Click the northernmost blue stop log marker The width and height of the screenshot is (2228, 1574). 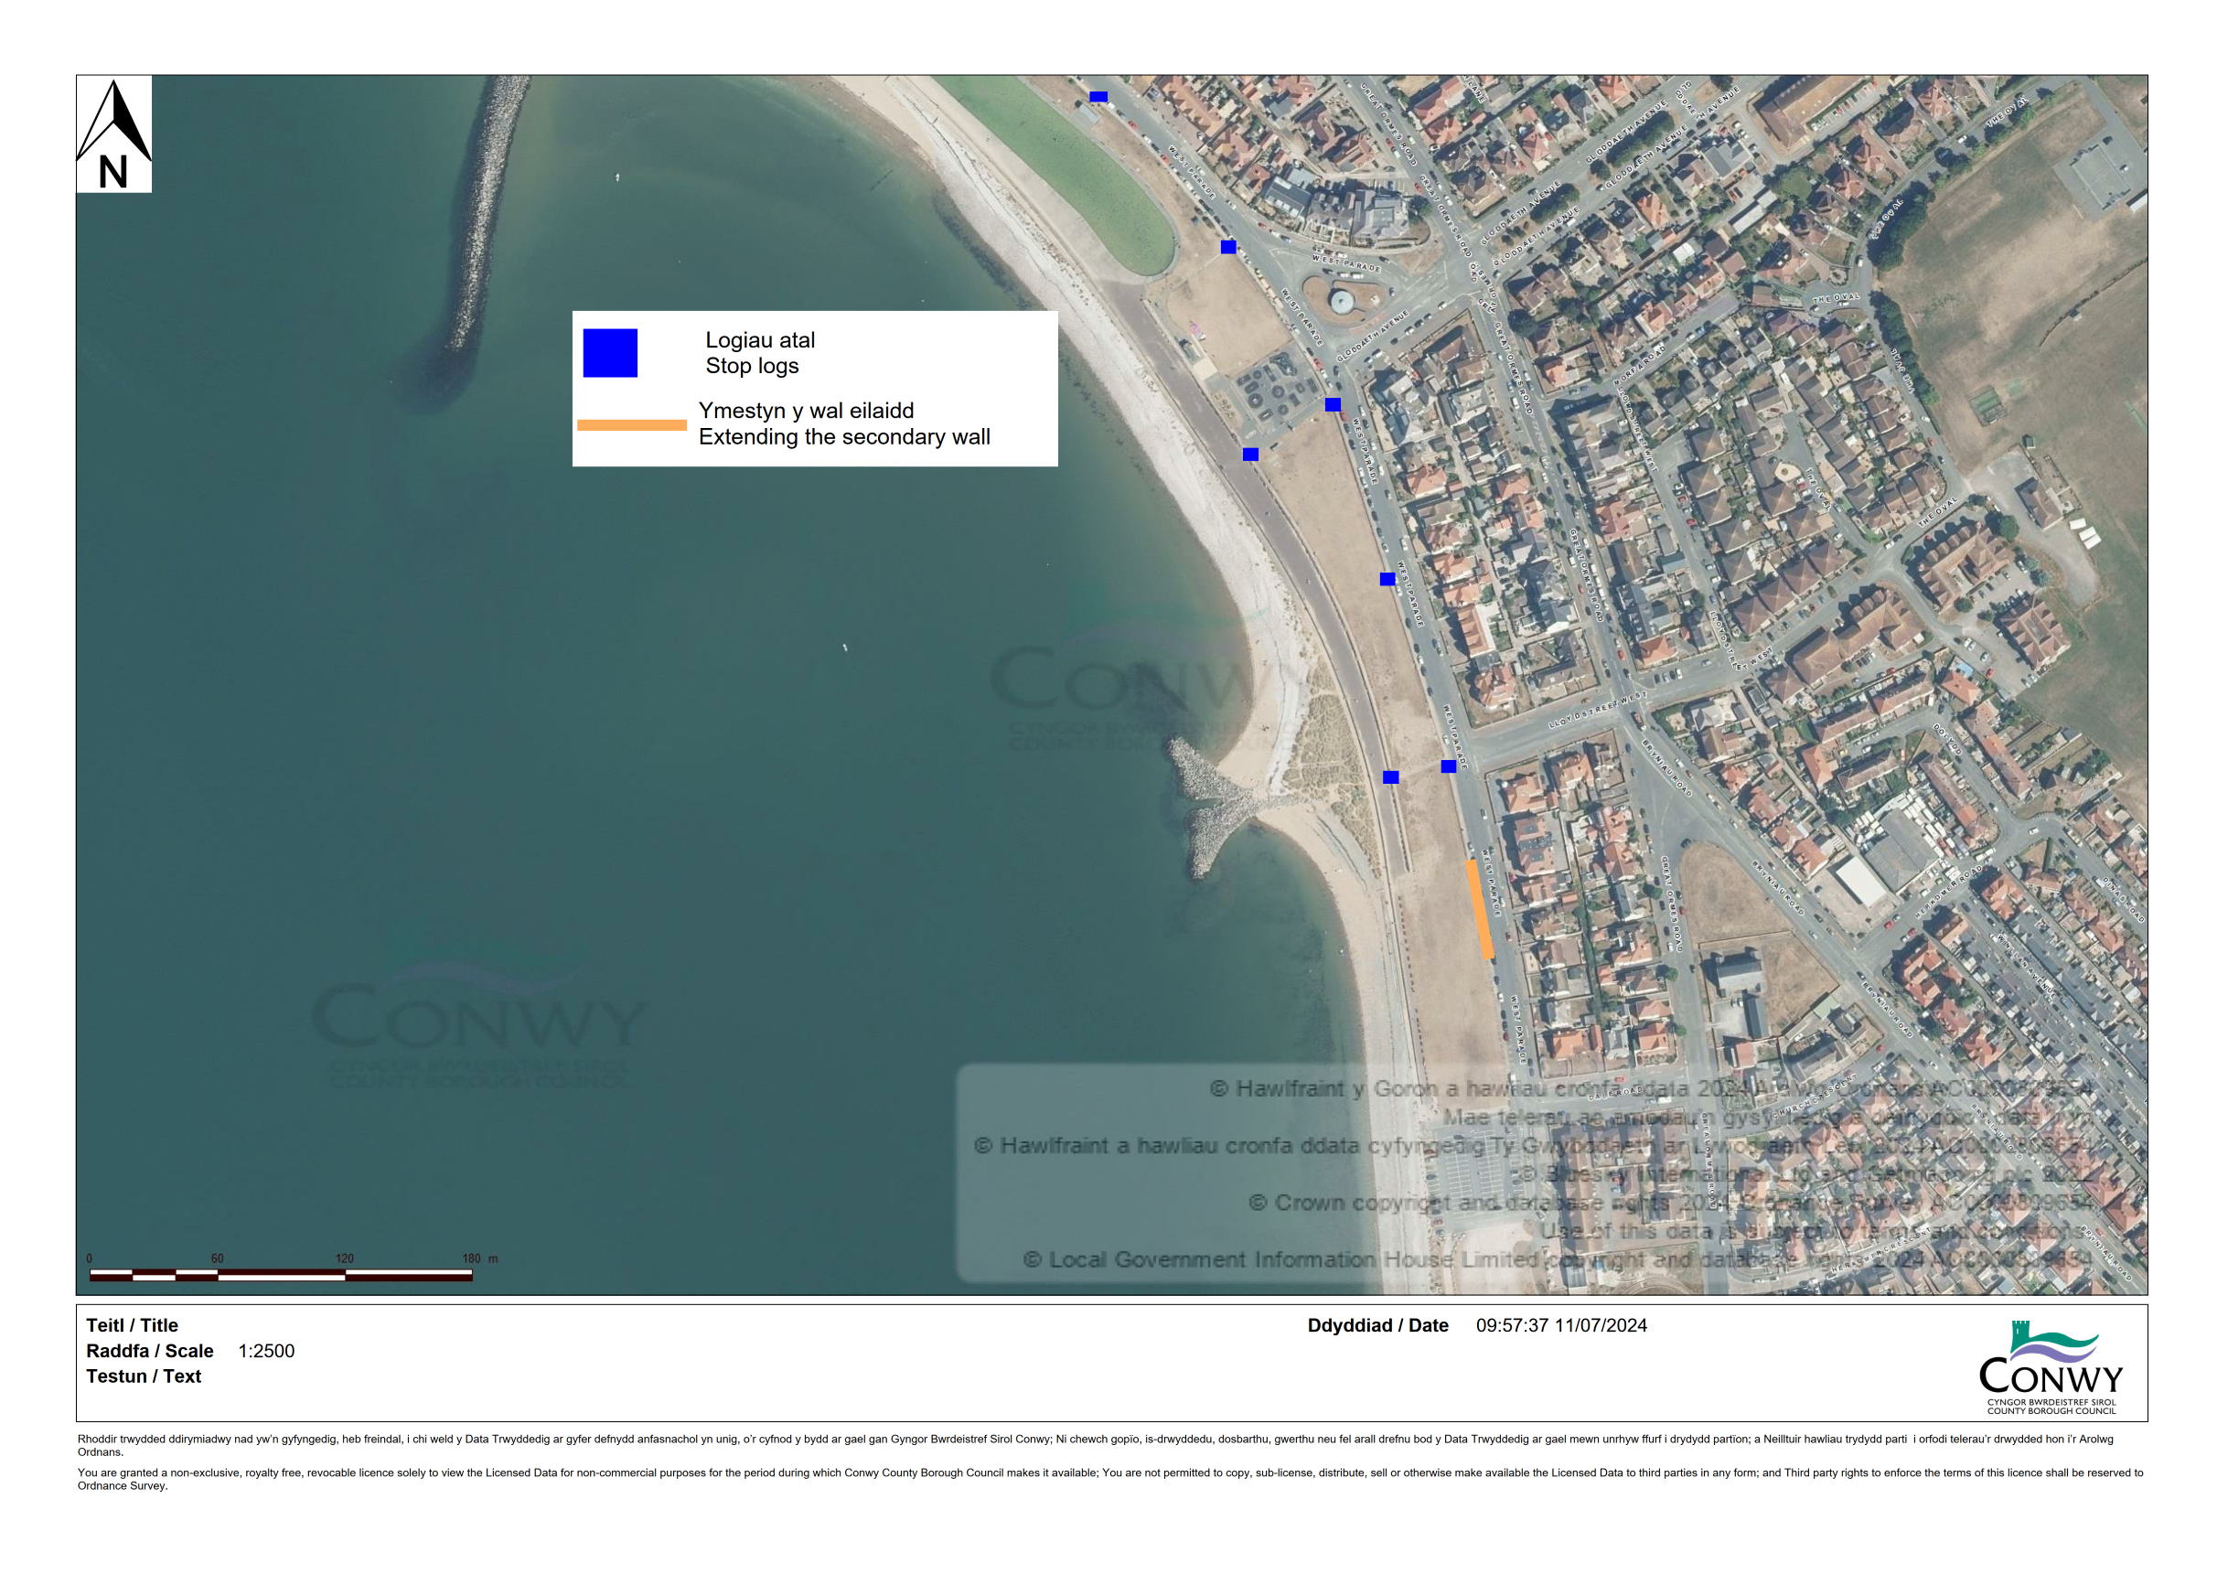(1098, 97)
